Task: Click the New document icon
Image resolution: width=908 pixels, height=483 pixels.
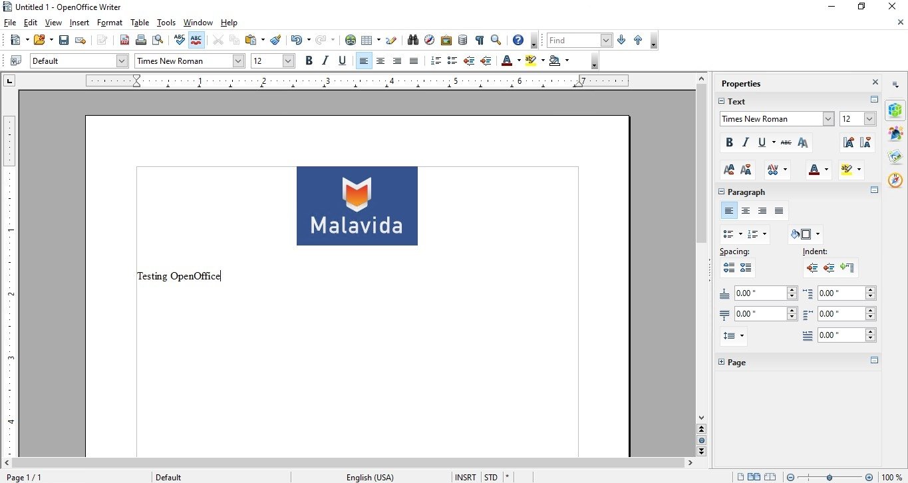Action: (x=15, y=40)
